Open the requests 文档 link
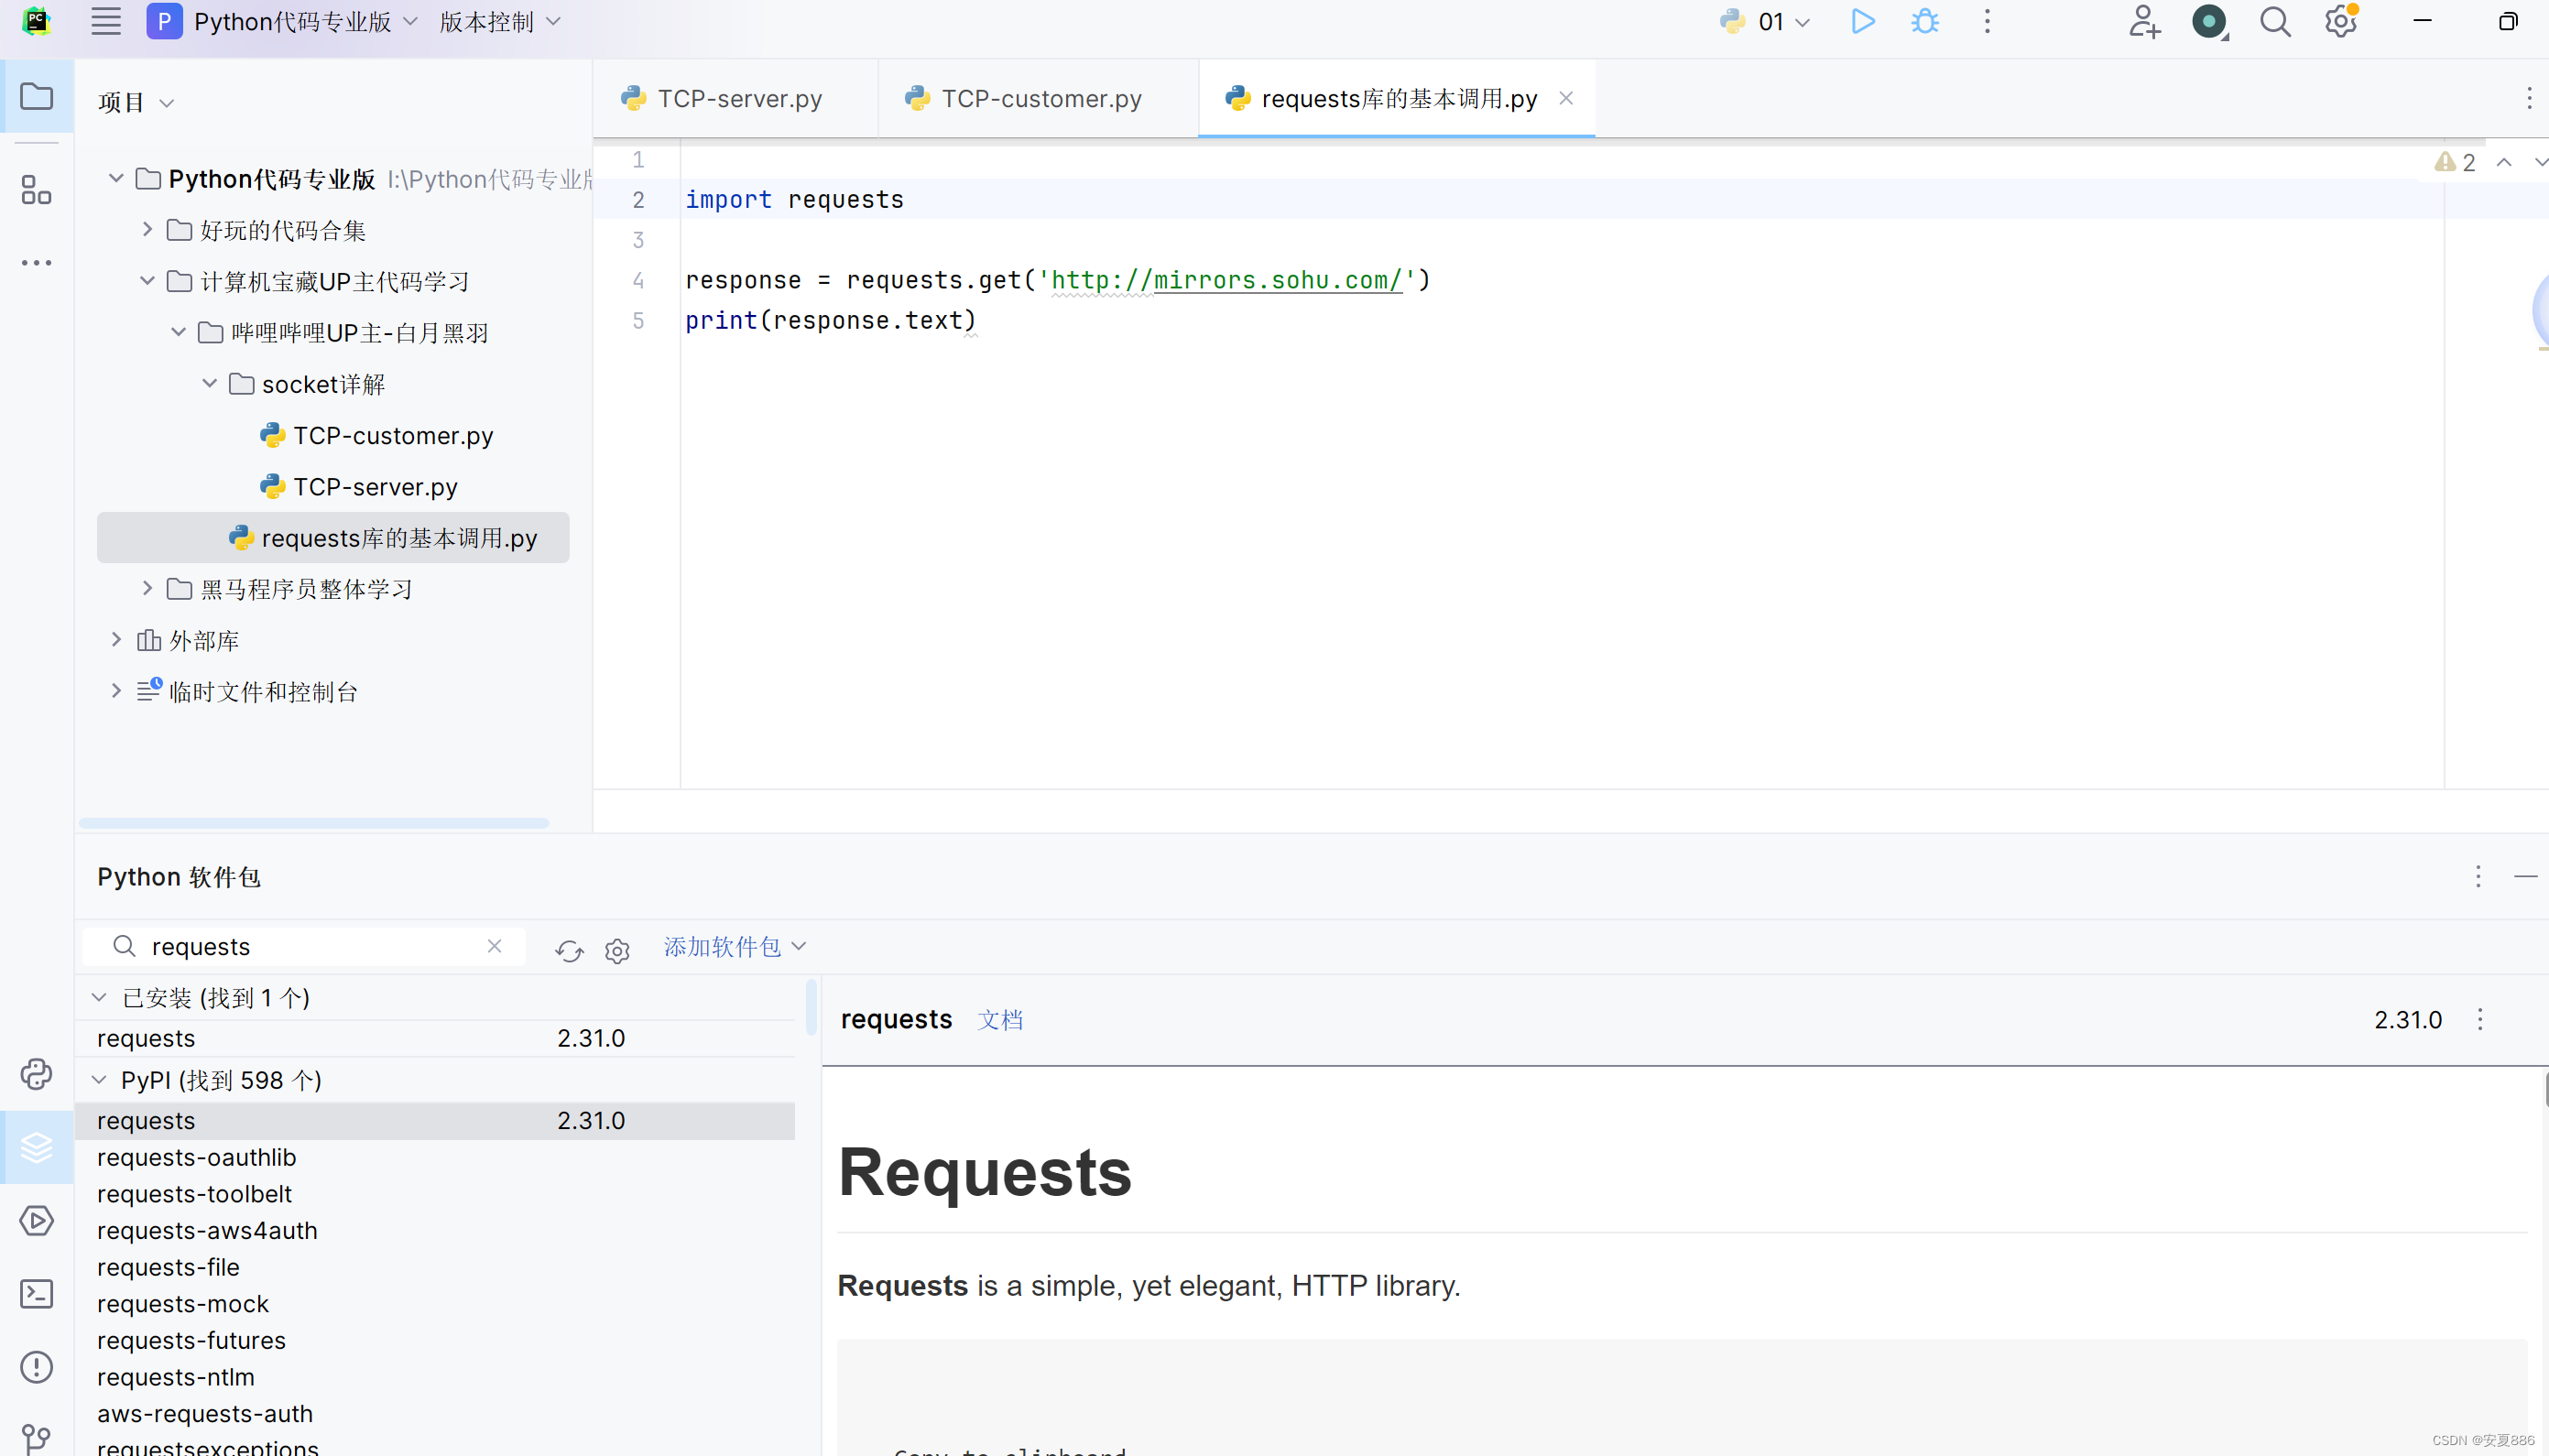Screen dimensions: 2549x1456 click(999, 1020)
